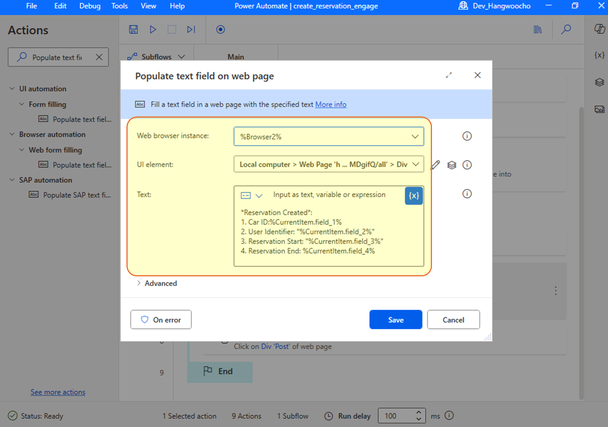Click the actions search field
608x427 pixels.
(58, 57)
